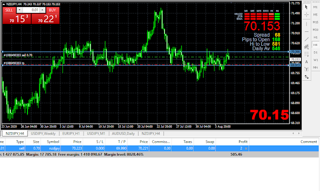
Task: Sort trades by Taxes column header
Action: click(x=182, y=142)
